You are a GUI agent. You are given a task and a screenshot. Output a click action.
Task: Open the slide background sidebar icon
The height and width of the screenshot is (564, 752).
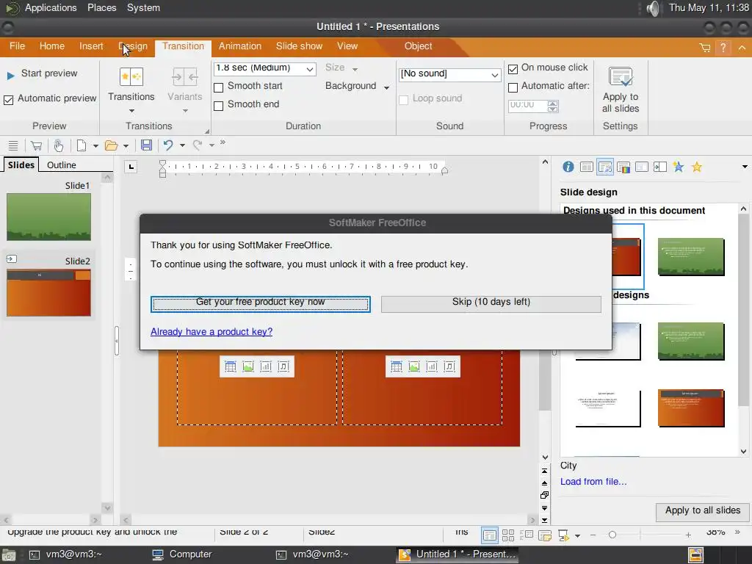click(x=642, y=167)
